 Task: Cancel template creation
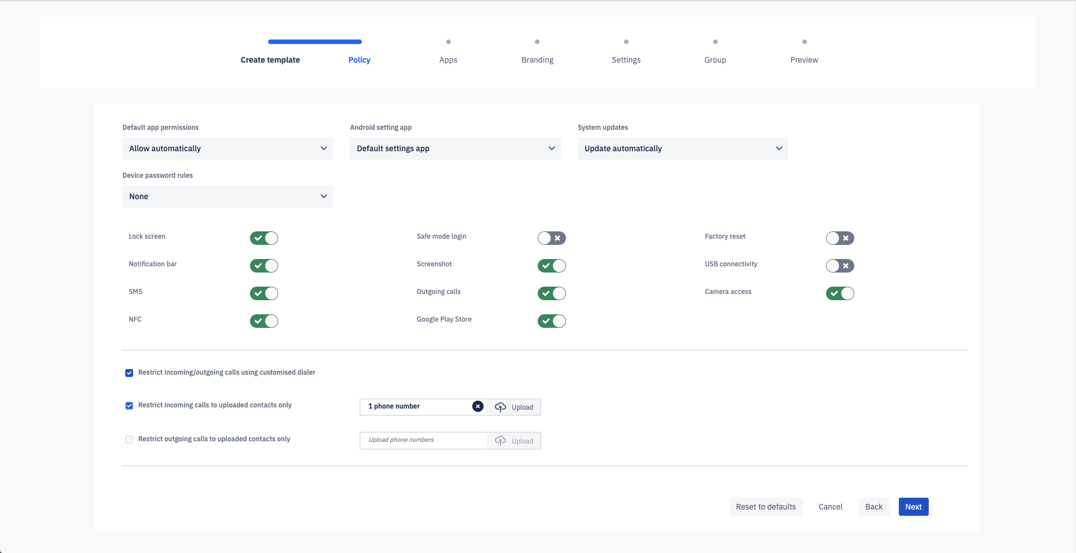coord(831,507)
